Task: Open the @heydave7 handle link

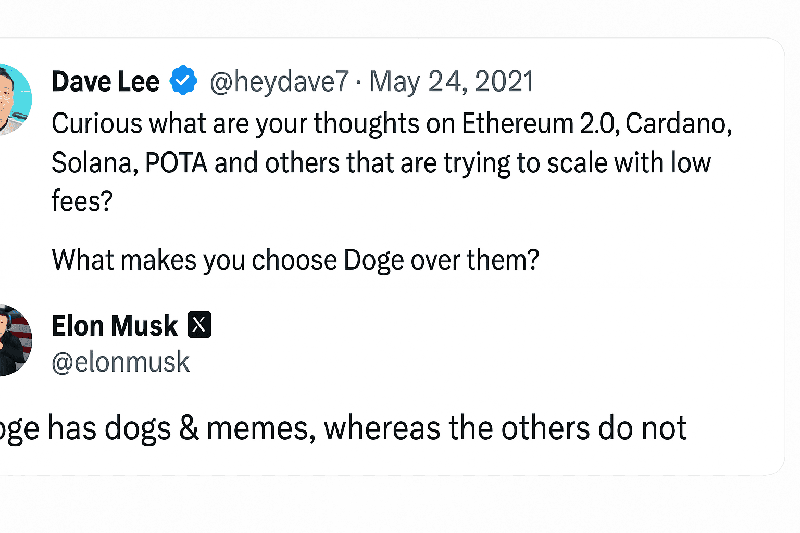Action: pyautogui.click(x=279, y=82)
